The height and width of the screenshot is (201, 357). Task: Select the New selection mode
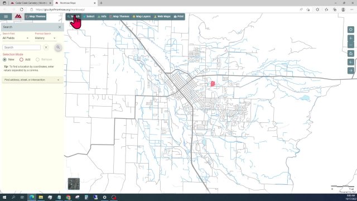click(8, 60)
